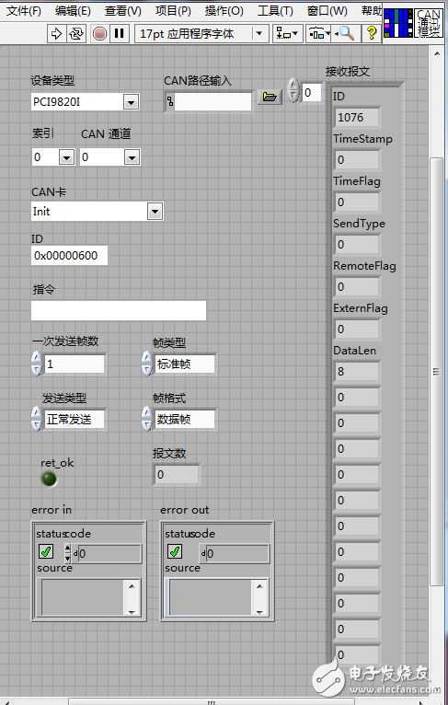Expand the 设备类型 PCI9820I dropdown
The height and width of the screenshot is (705, 448).
coord(131,102)
